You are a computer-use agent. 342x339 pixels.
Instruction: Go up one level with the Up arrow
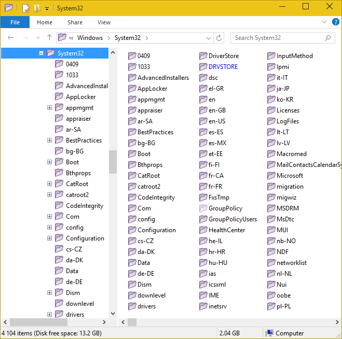(x=49, y=38)
